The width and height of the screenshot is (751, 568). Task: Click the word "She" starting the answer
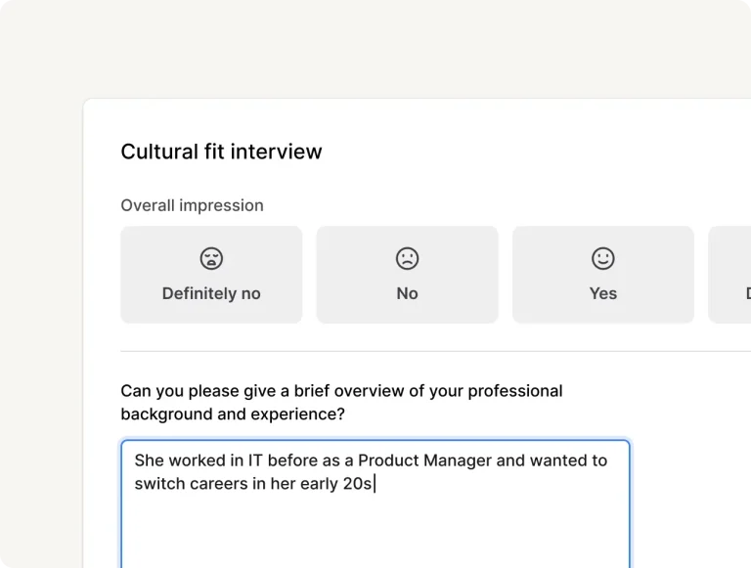coord(149,460)
